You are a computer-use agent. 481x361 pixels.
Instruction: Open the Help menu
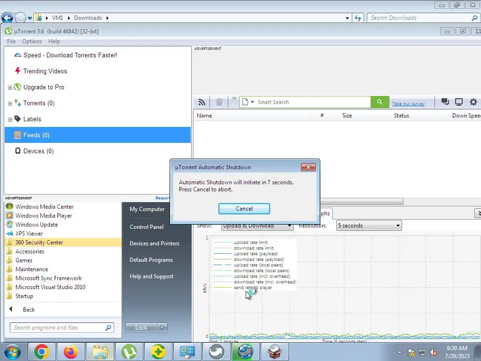54,41
